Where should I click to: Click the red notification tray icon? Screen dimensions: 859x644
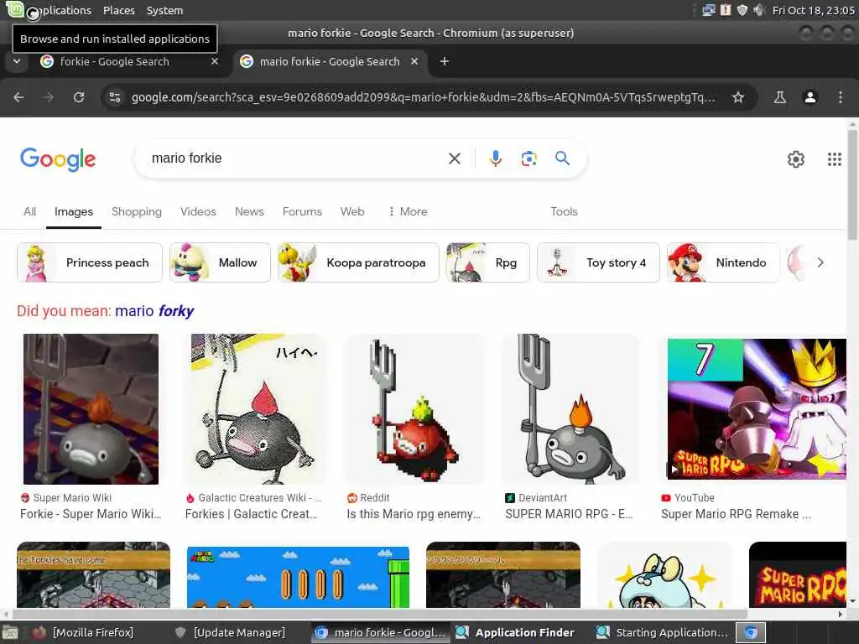[726, 10]
